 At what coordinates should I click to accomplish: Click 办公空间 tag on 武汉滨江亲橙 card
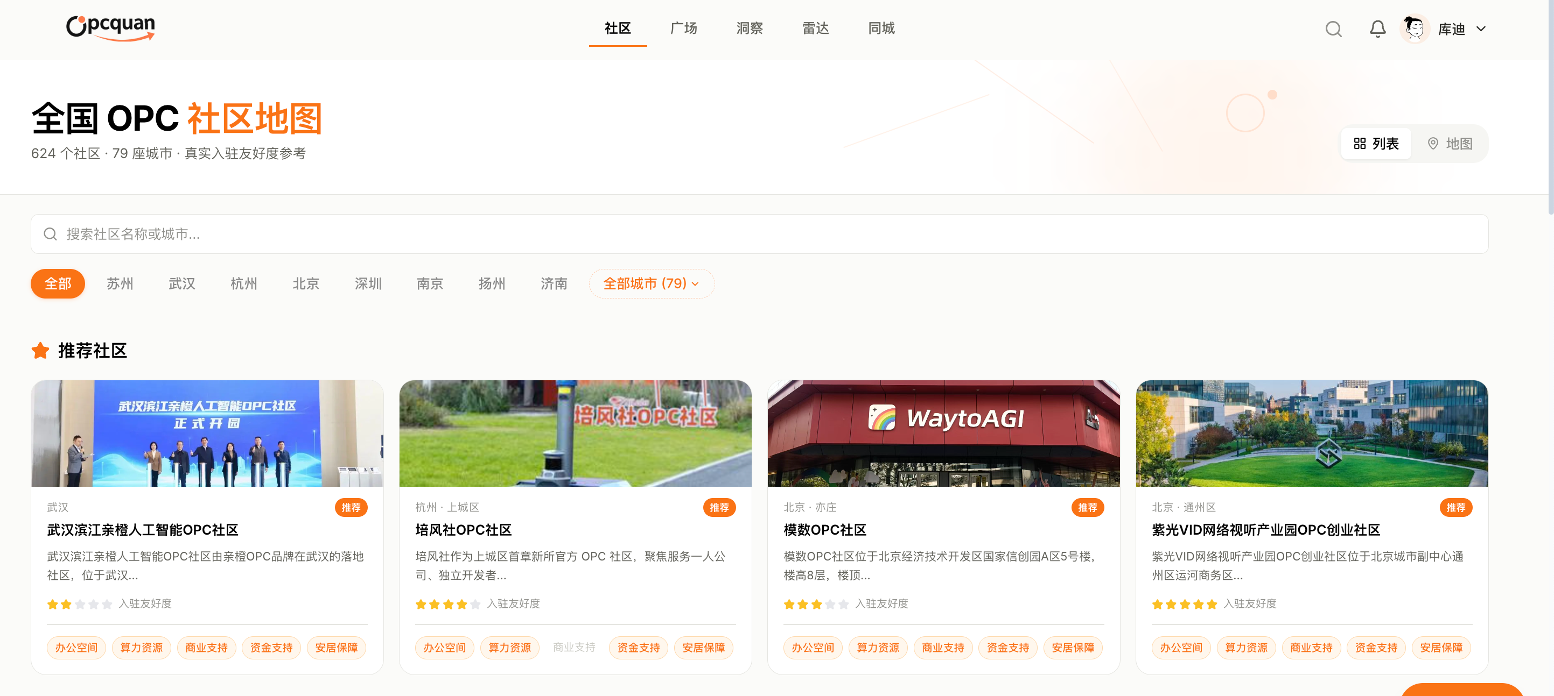tap(76, 648)
